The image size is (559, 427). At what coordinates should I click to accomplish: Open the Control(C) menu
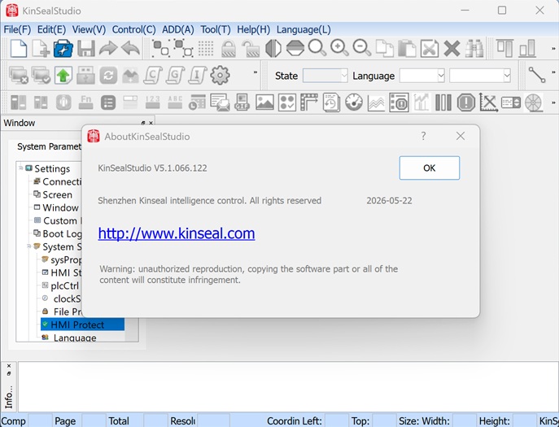[x=133, y=29]
